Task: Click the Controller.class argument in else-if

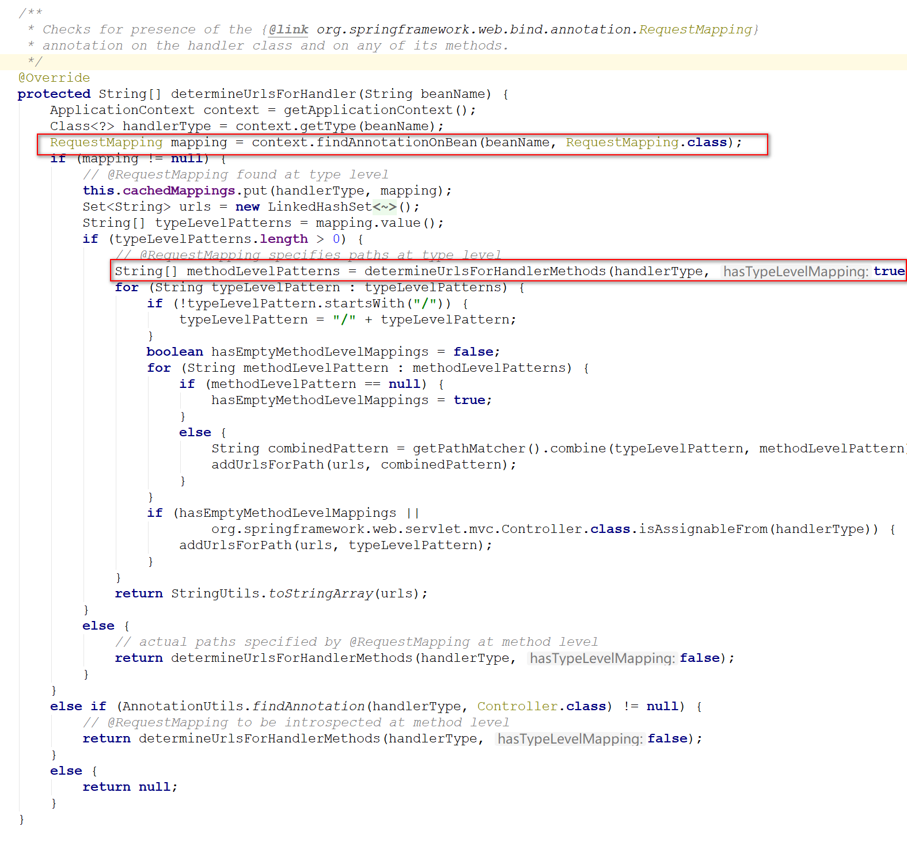Action: tap(541, 706)
